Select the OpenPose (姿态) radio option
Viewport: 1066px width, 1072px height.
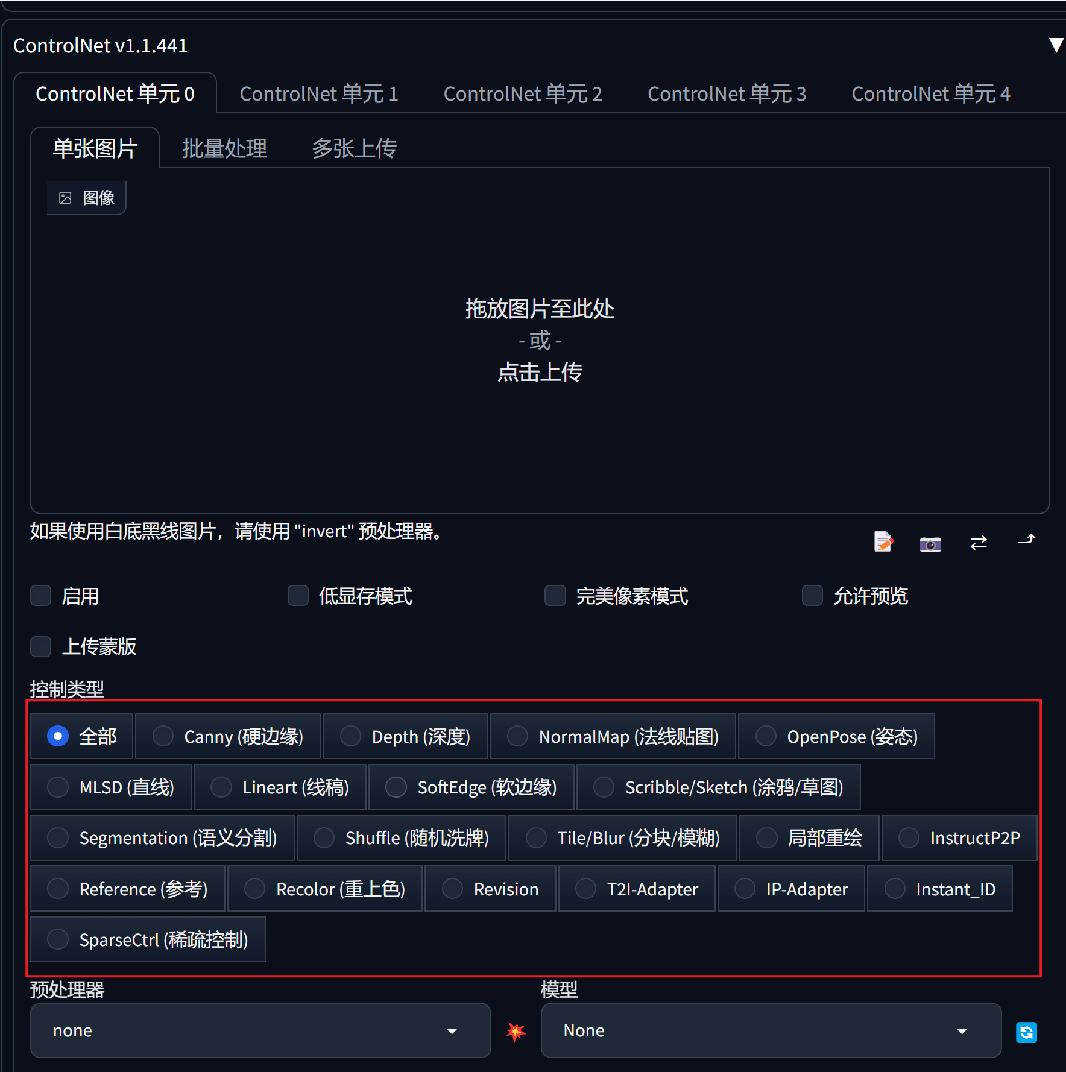837,736
